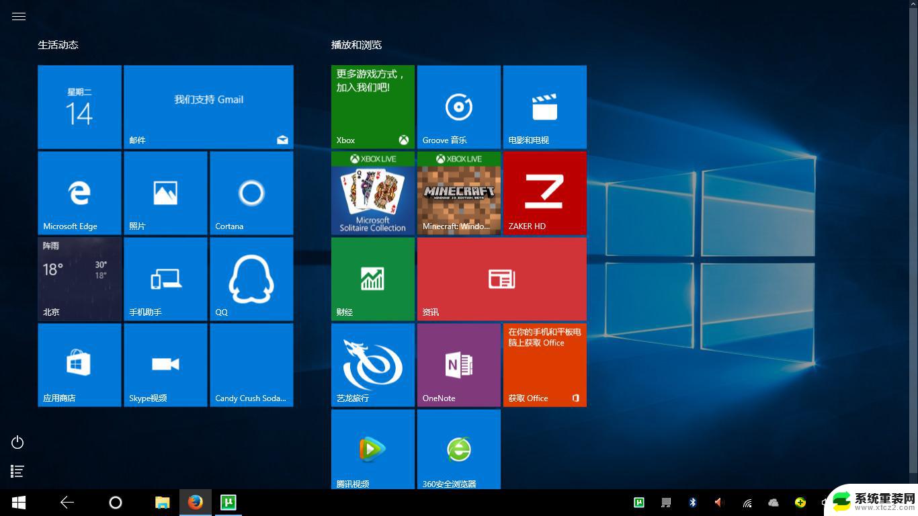Open the Wi-Fi network tray icon
The image size is (918, 516).
point(747,503)
